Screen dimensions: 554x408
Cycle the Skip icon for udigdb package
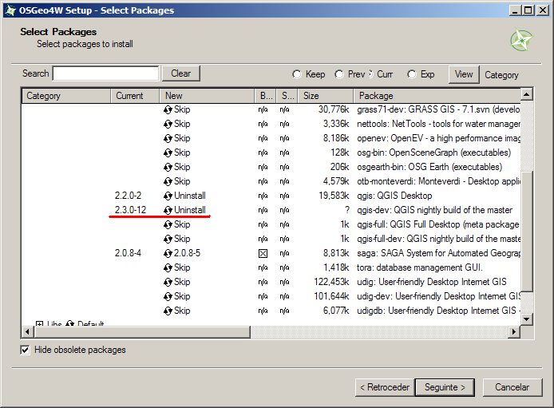coord(168,311)
